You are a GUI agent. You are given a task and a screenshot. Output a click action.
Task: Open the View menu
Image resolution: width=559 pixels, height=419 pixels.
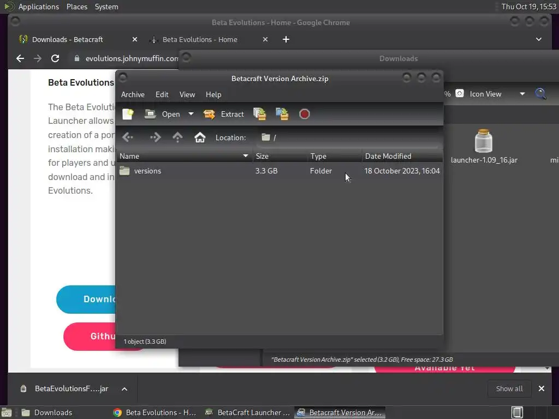tap(187, 94)
